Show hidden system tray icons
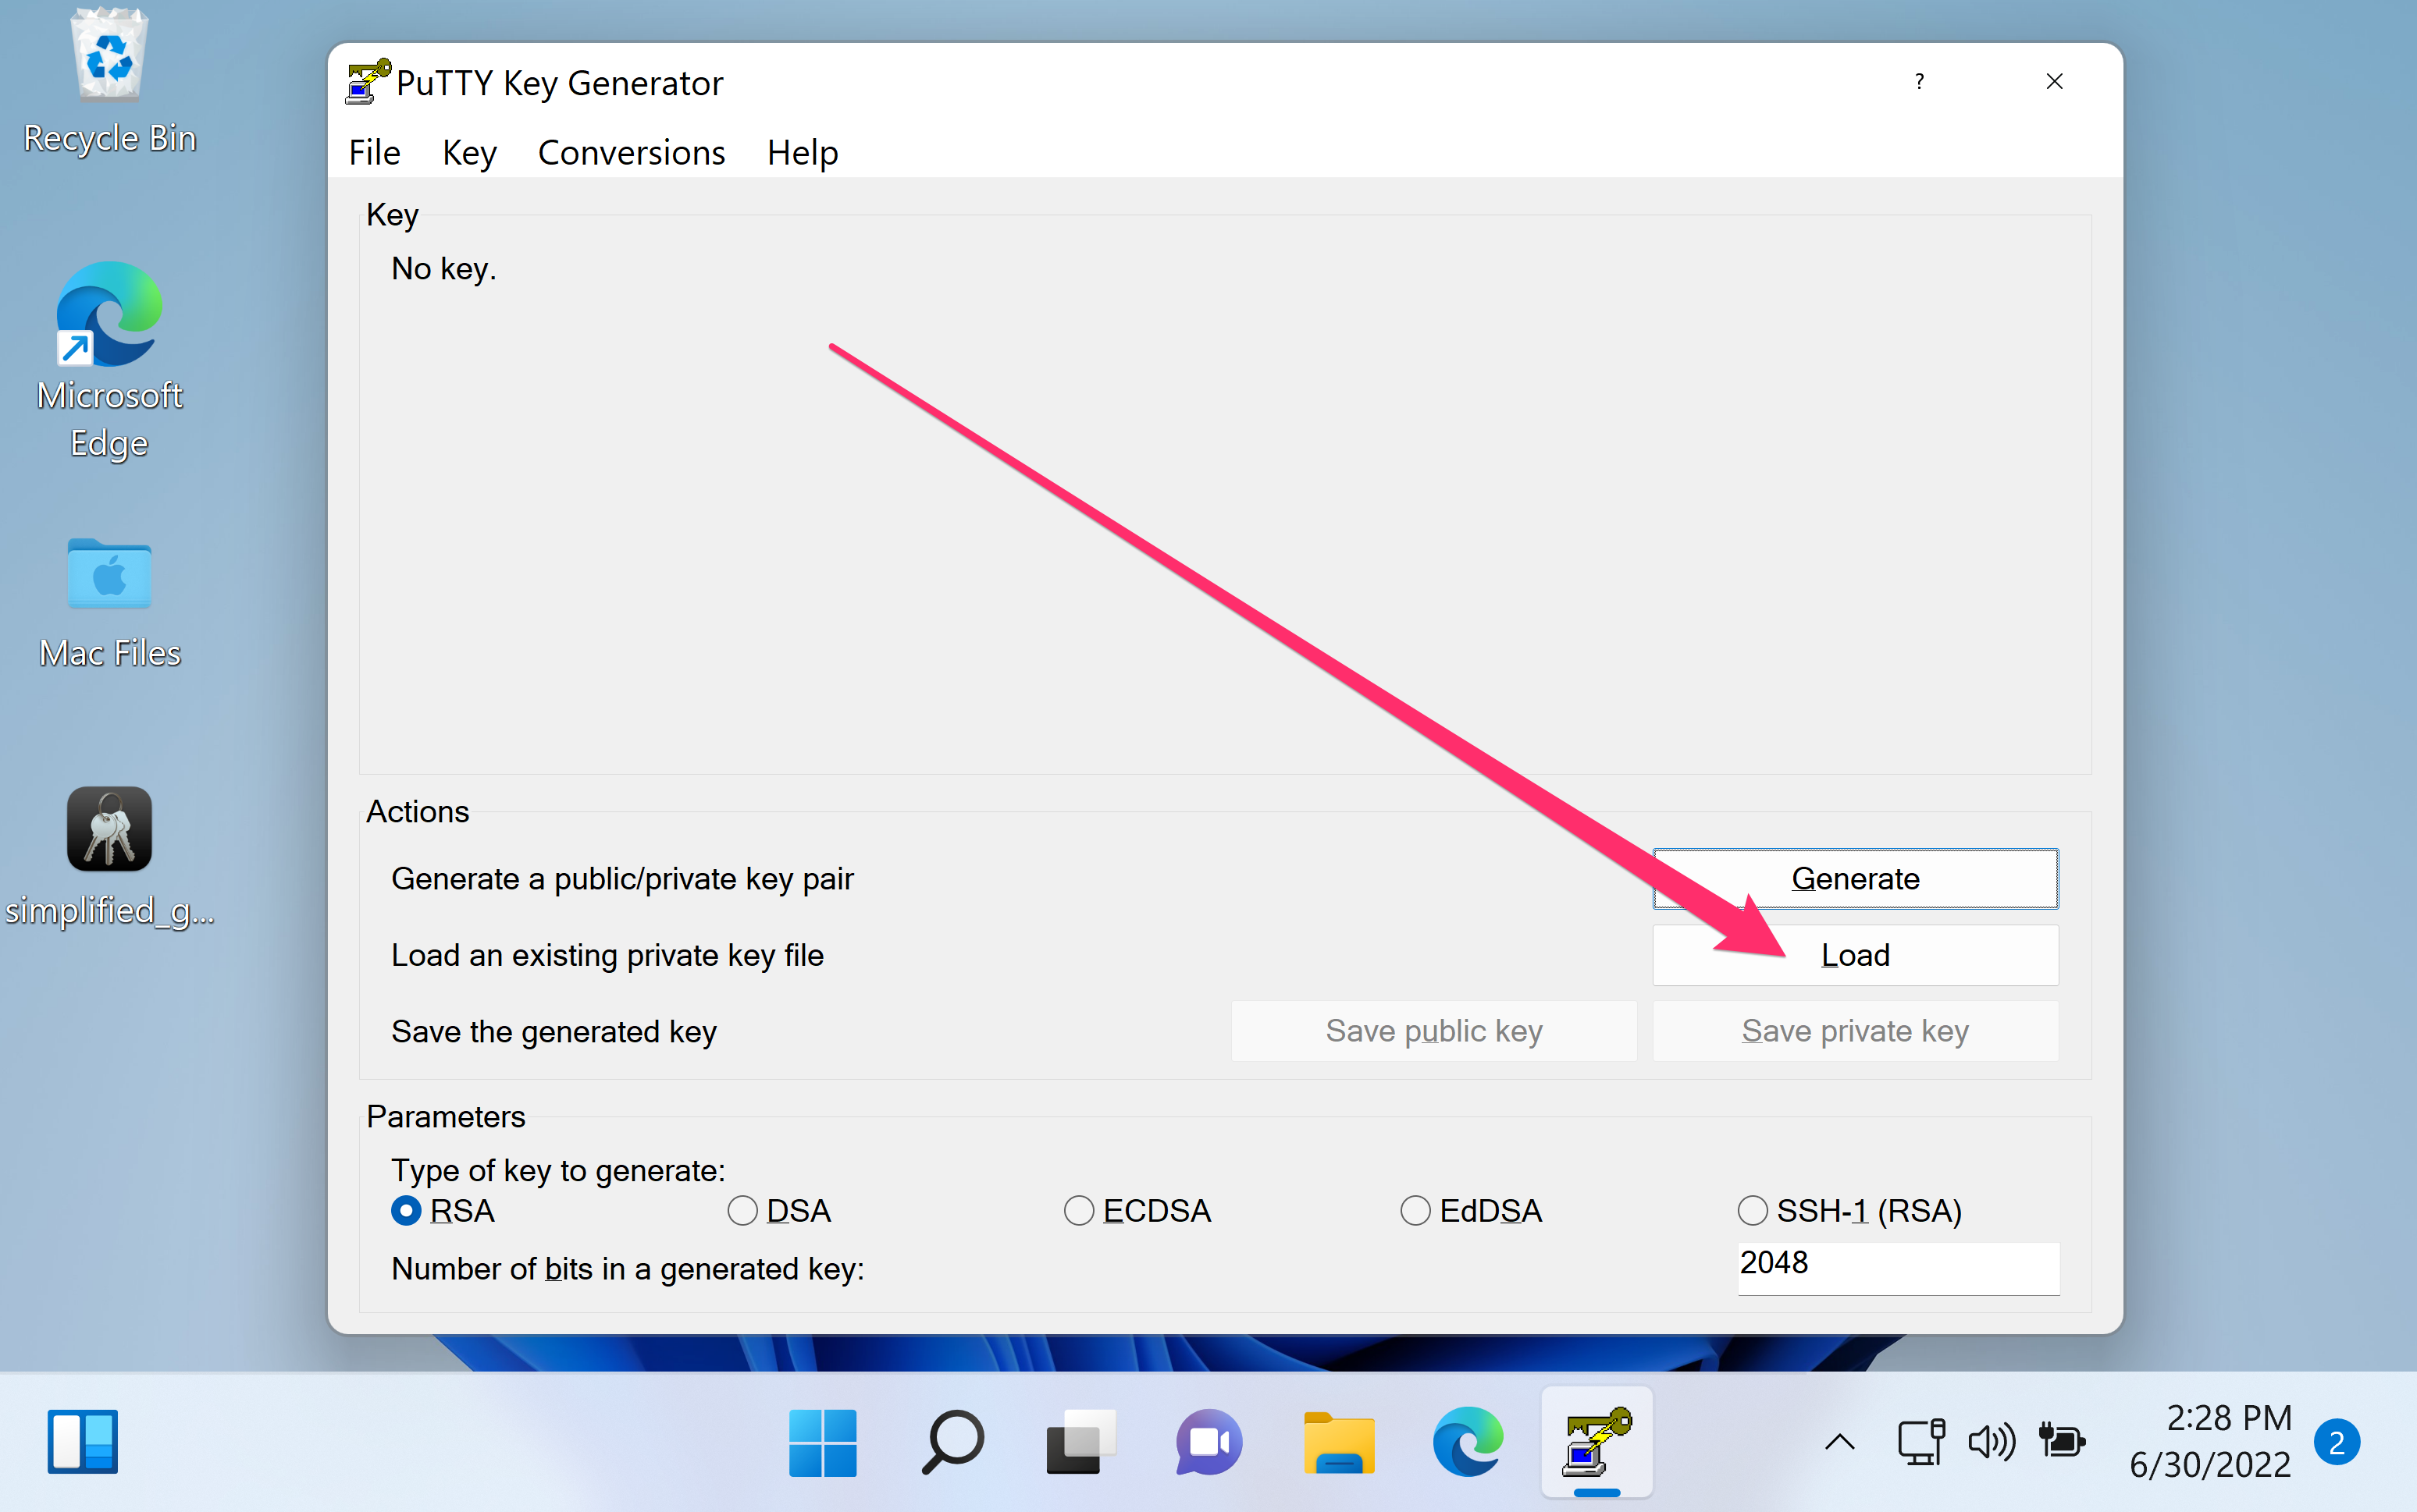 pos(1840,1442)
